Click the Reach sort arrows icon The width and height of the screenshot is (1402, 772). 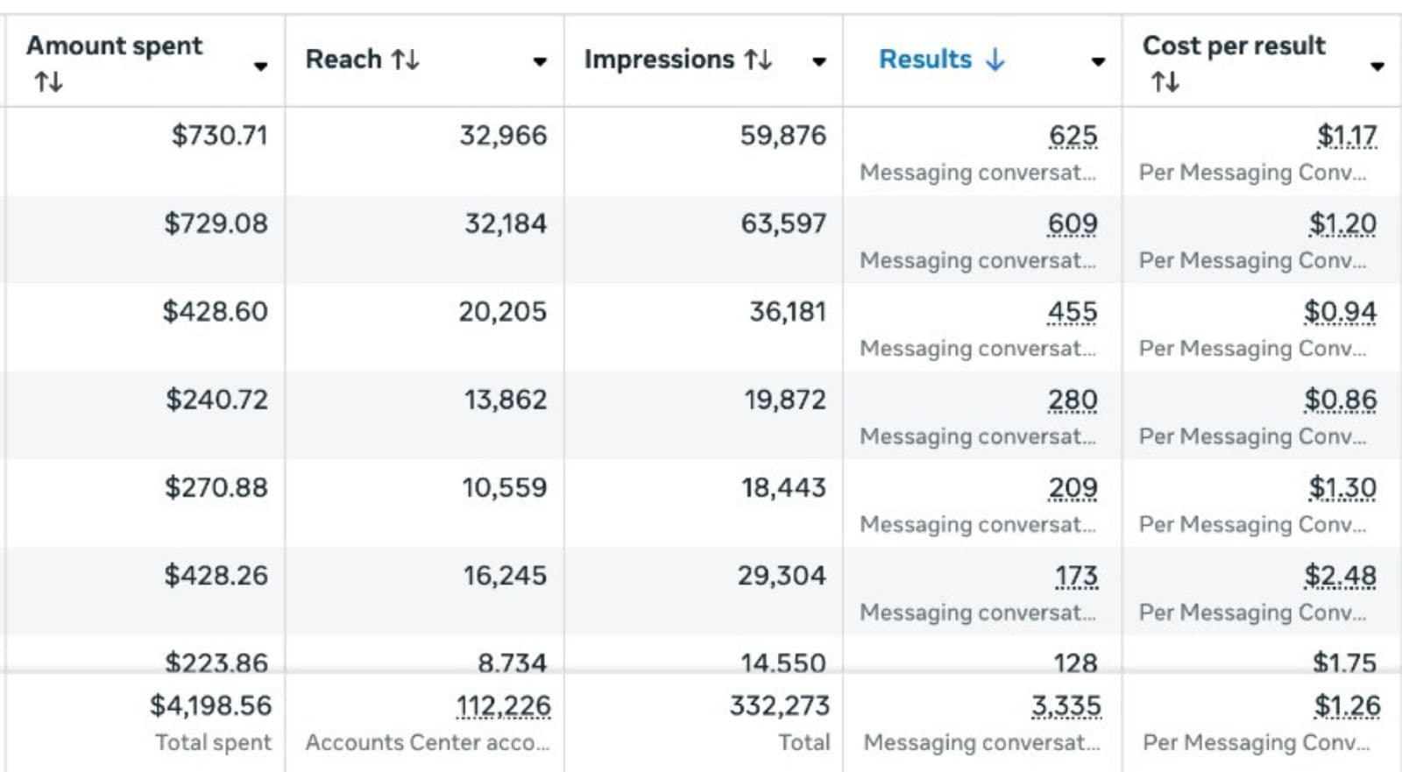pyautogui.click(x=405, y=60)
